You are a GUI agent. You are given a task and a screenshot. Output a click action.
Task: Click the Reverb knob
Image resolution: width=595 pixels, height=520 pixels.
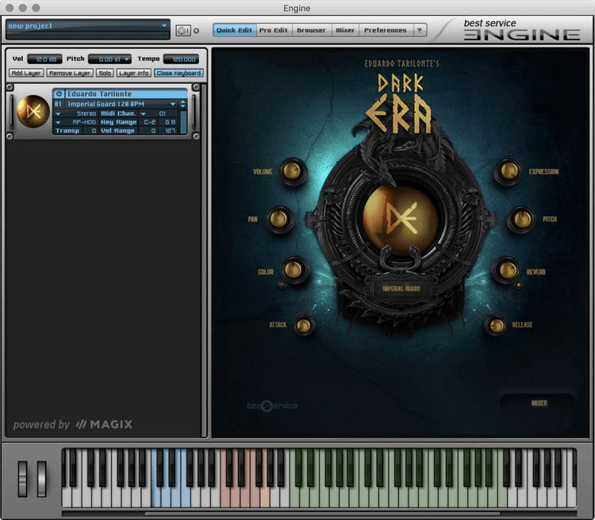tap(506, 270)
